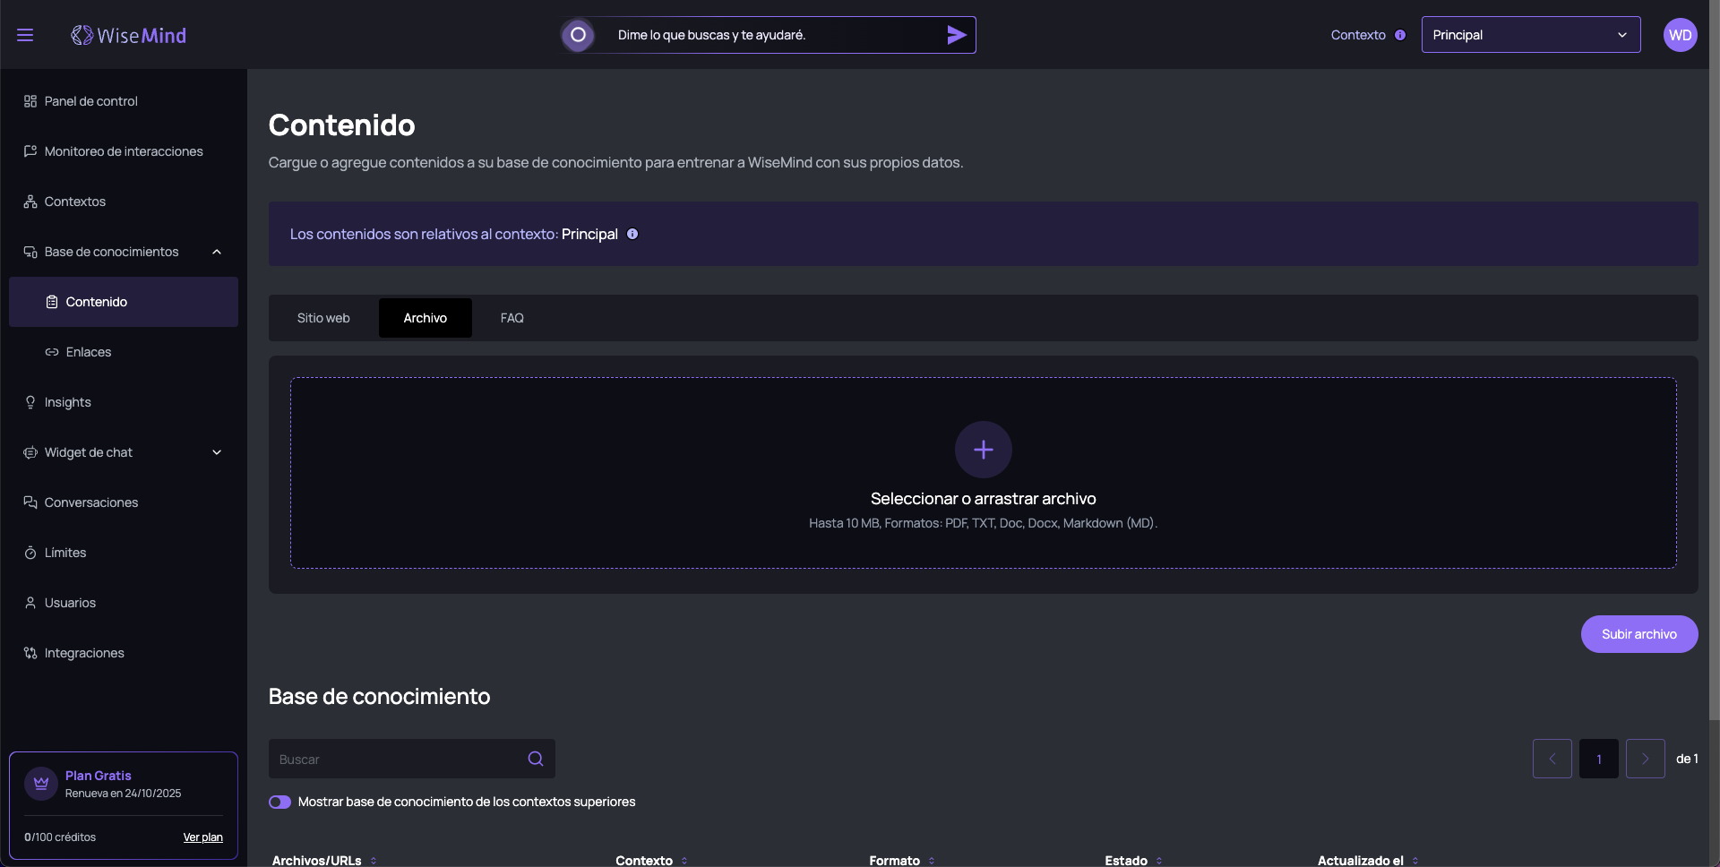
Task: Click info icon beside Principal in banner
Action: (632, 234)
